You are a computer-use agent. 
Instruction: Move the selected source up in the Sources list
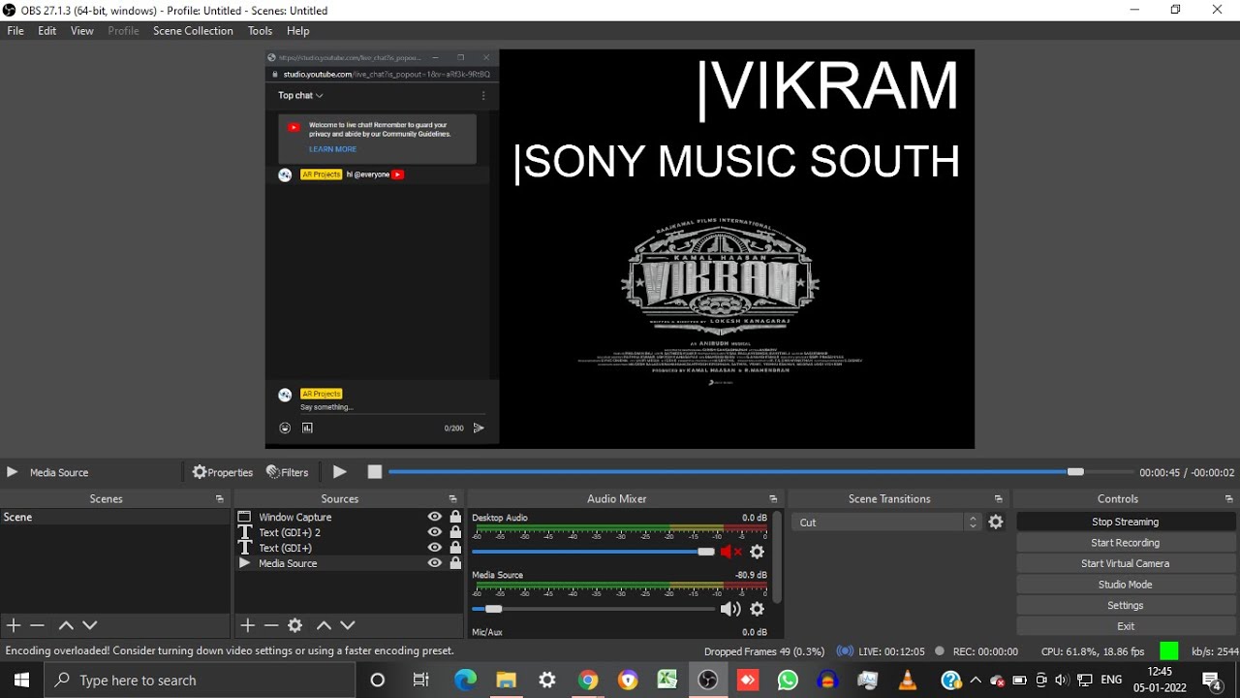(324, 625)
